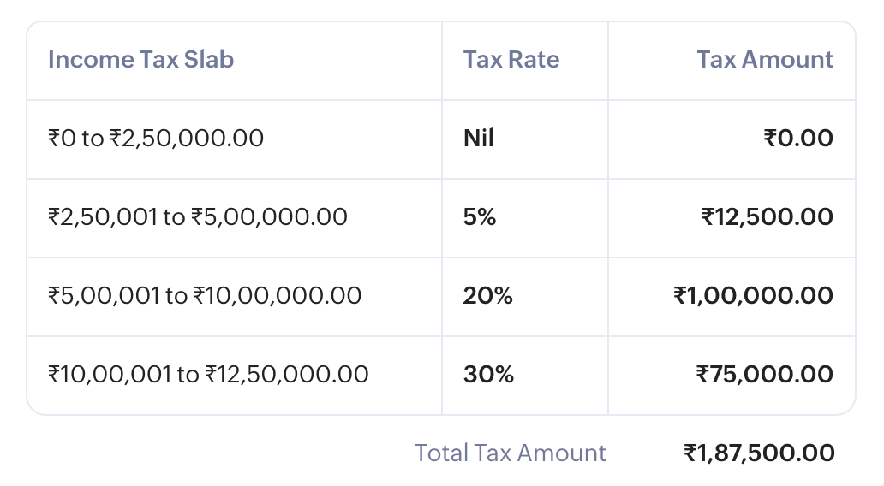The height and width of the screenshot is (486, 884).
Task: Select the ₹5,00,001 to ₹10,00,000.00 slab
Action: [x=205, y=296]
